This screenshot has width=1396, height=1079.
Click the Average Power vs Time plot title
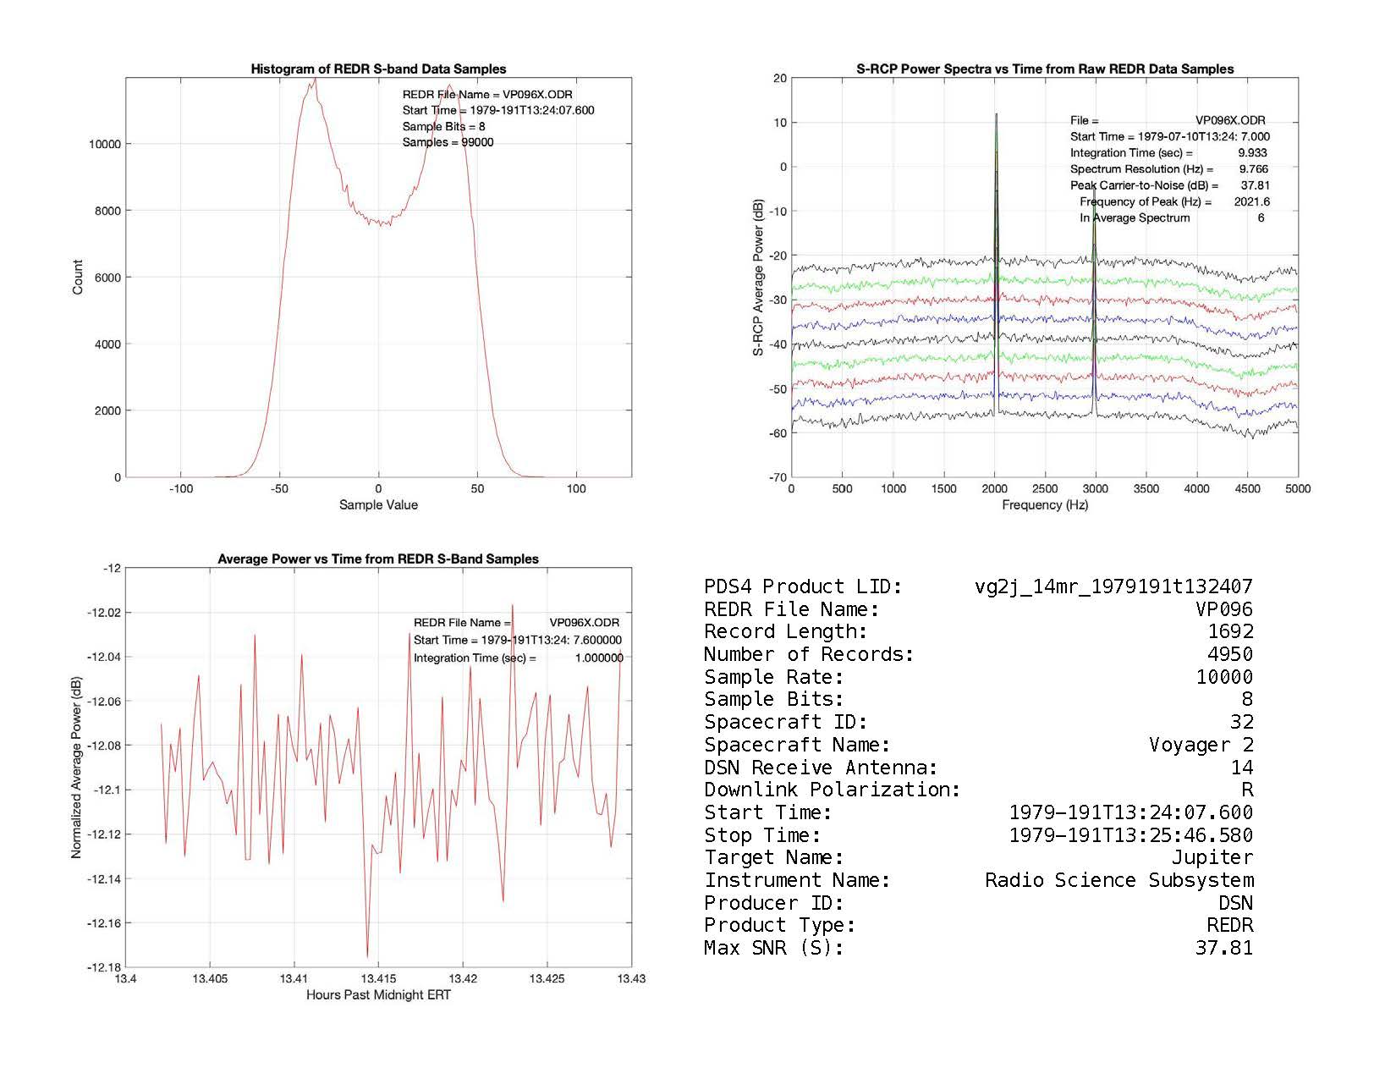click(x=378, y=559)
